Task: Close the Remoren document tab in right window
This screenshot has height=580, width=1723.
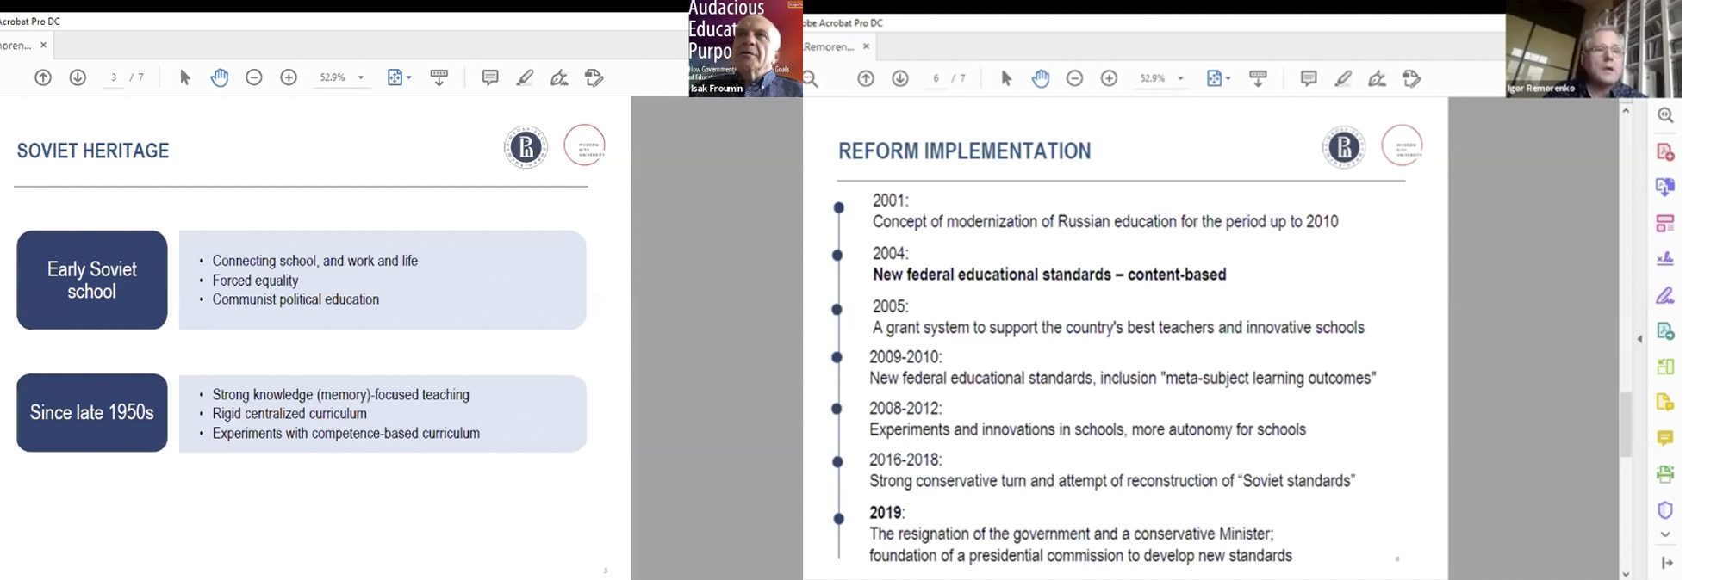Action: 866,46
